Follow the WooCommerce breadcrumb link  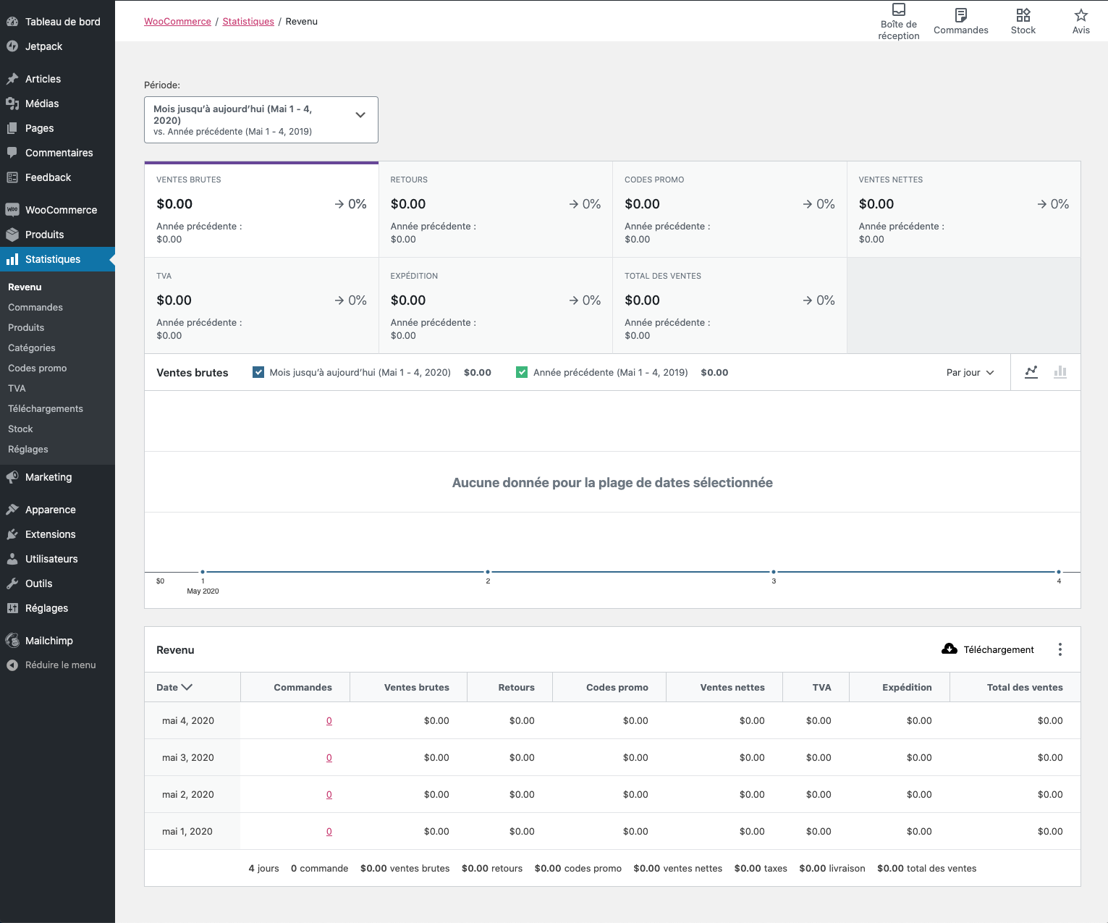tap(177, 21)
